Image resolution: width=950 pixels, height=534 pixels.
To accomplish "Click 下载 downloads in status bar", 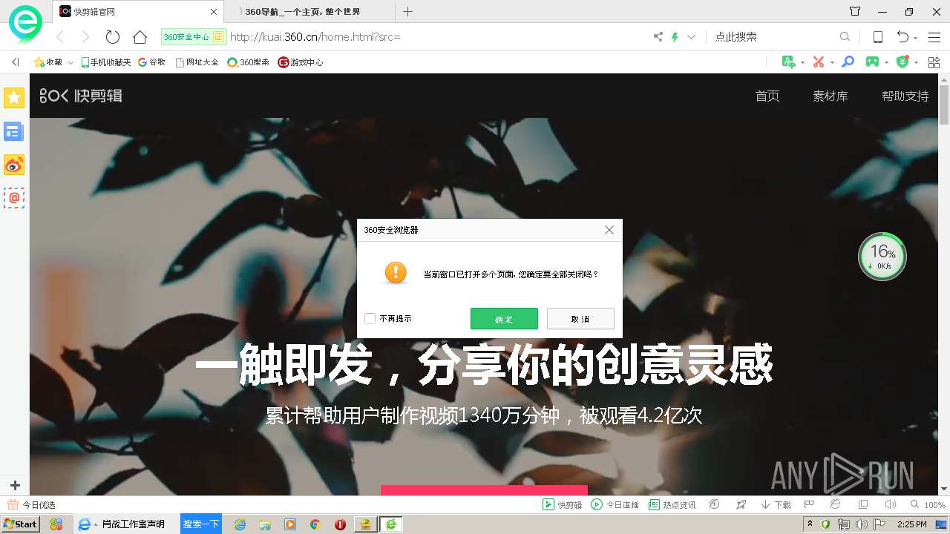I will tap(776, 504).
